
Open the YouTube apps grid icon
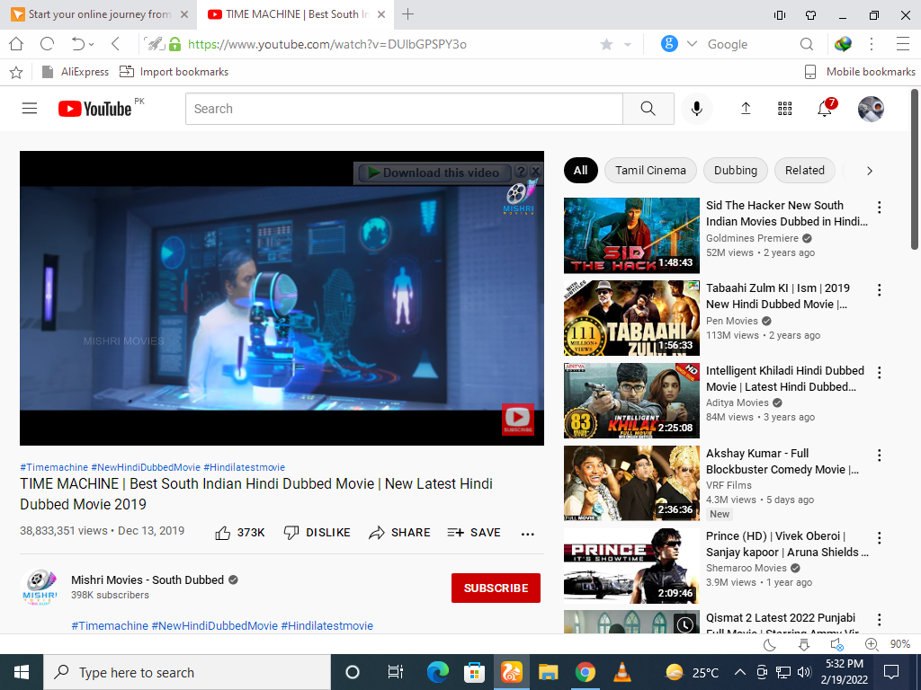pyautogui.click(x=784, y=109)
